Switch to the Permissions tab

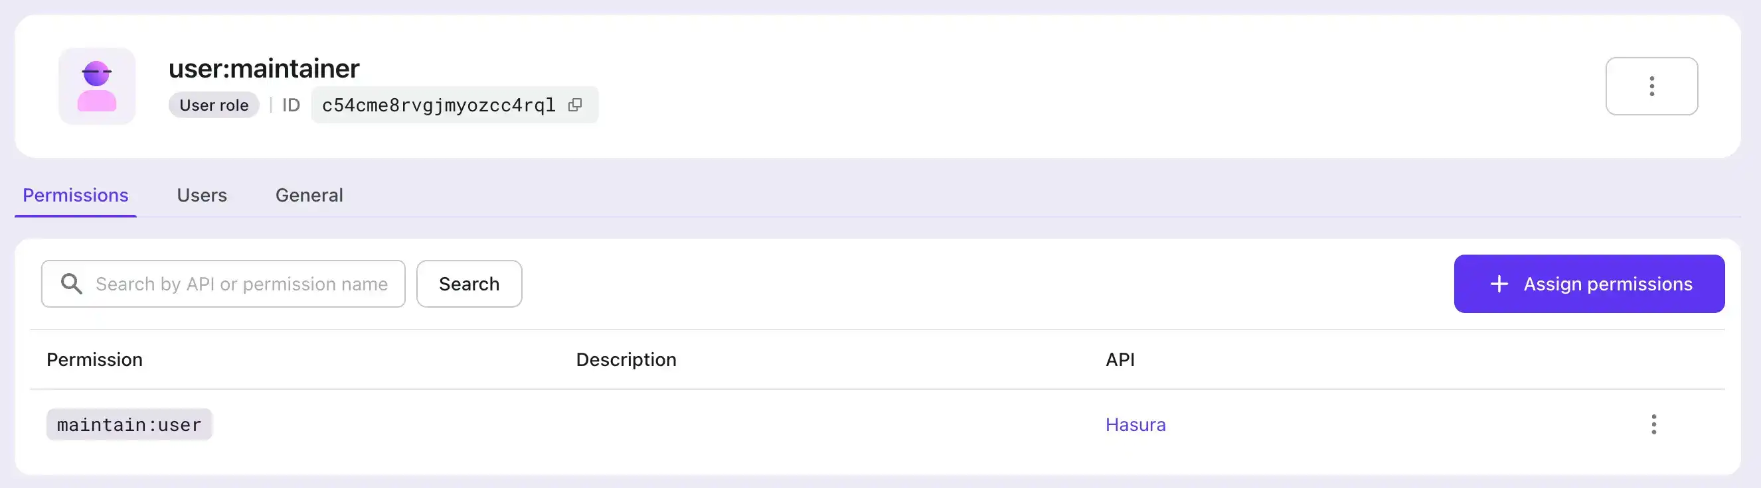[75, 195]
